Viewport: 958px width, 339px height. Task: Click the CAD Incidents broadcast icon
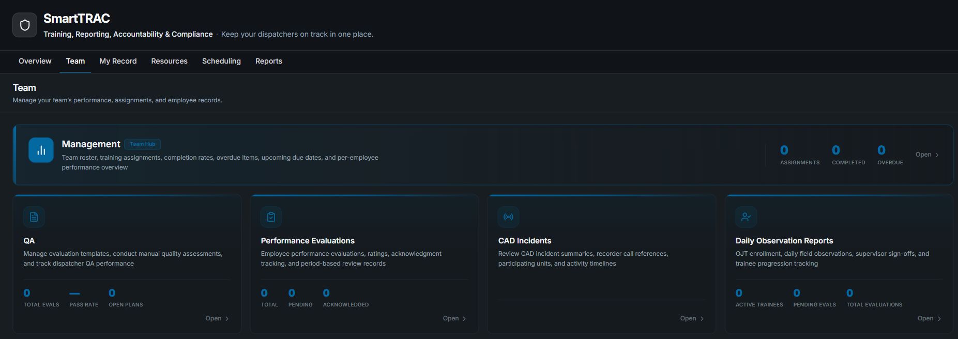coord(509,217)
